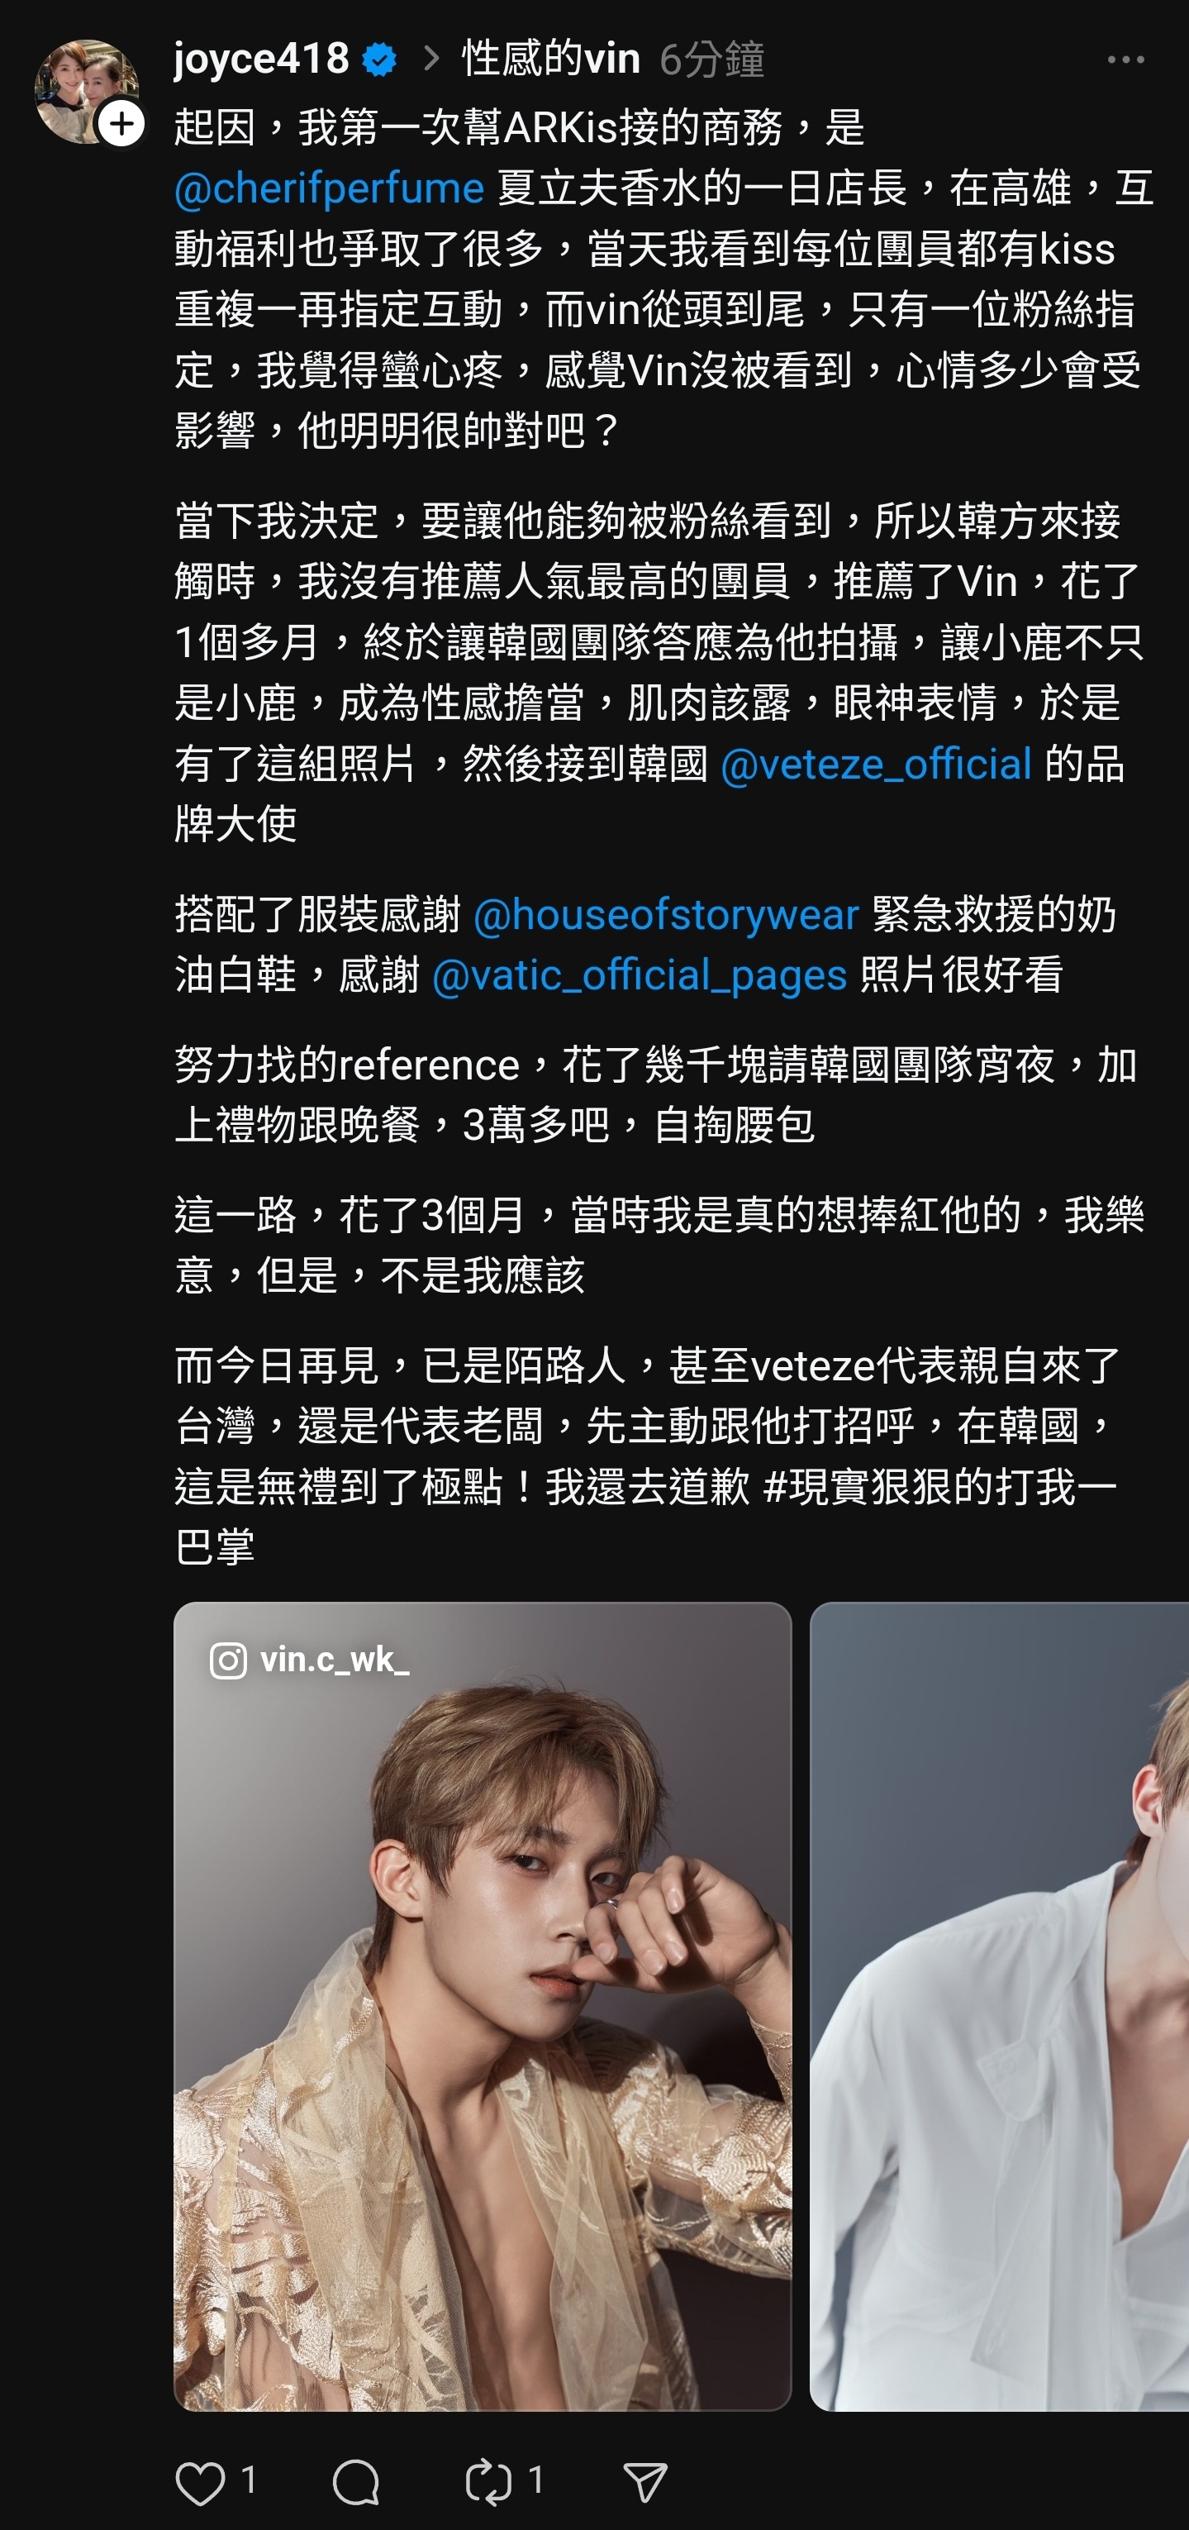The image size is (1189, 2530).
Task: Tap the repost arrows icon
Action: pos(489,2483)
